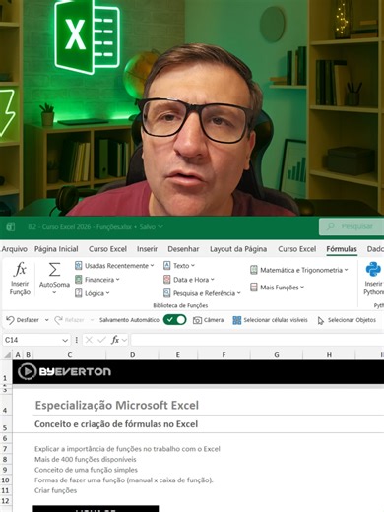Toggle Salvamento Automático switch off

174,320
